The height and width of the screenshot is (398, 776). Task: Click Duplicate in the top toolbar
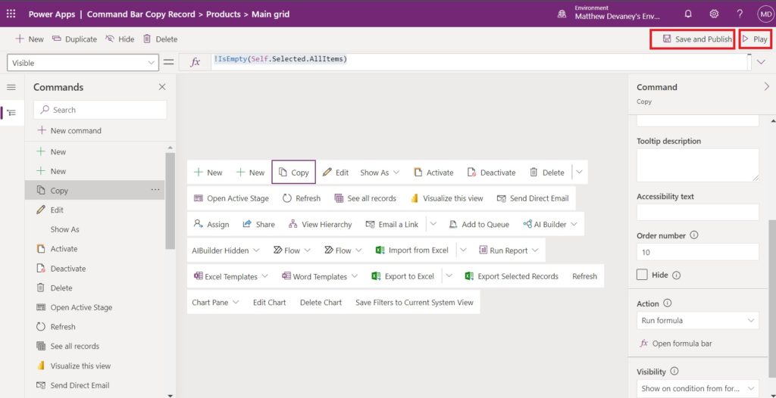pyautogui.click(x=74, y=39)
